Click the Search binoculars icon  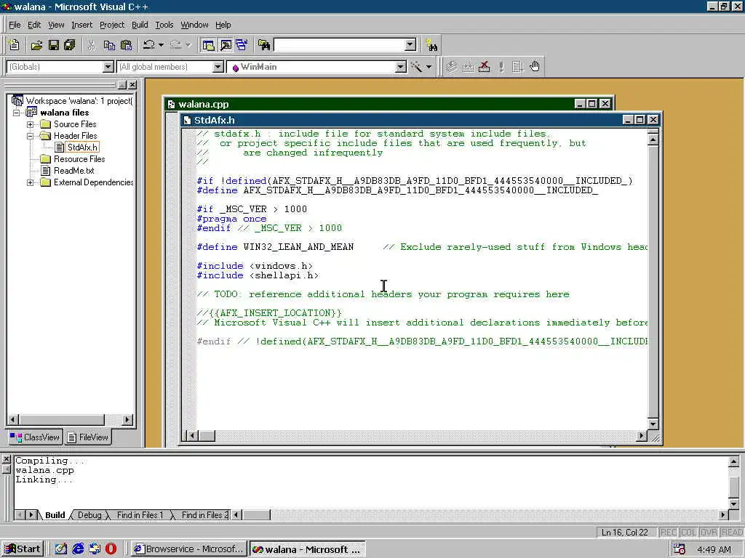tap(431, 45)
